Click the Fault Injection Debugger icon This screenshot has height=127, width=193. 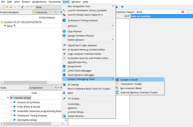click(x=64, y=75)
